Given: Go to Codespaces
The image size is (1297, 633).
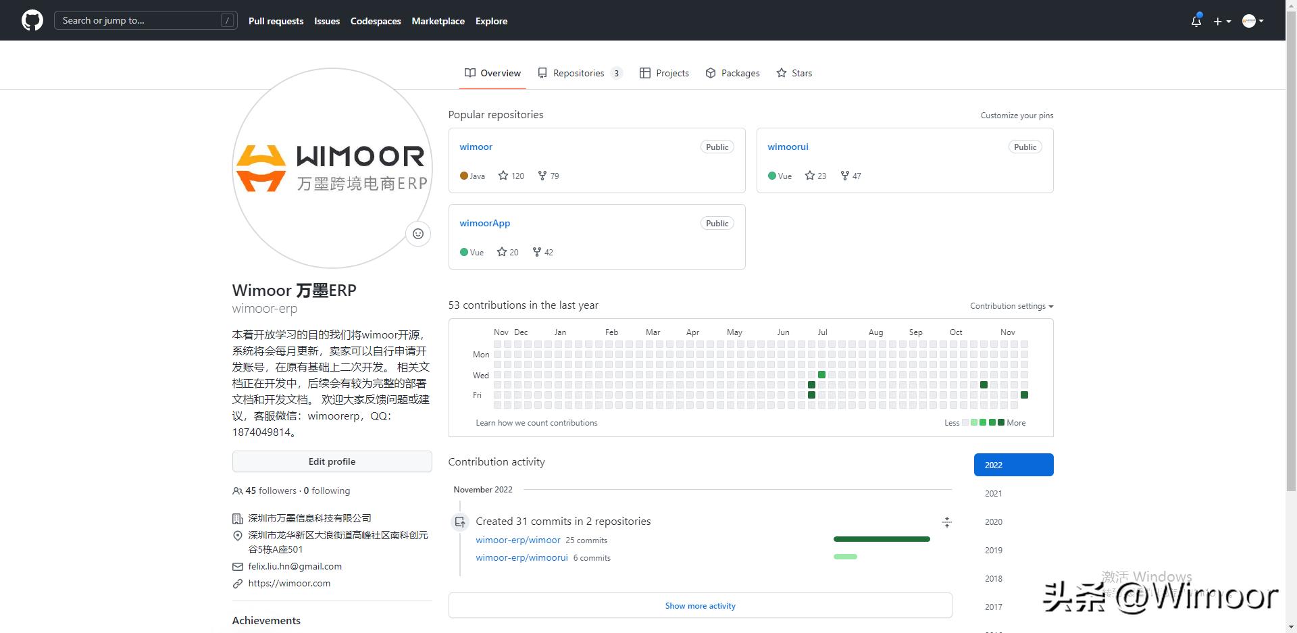Looking at the screenshot, I should (x=376, y=21).
